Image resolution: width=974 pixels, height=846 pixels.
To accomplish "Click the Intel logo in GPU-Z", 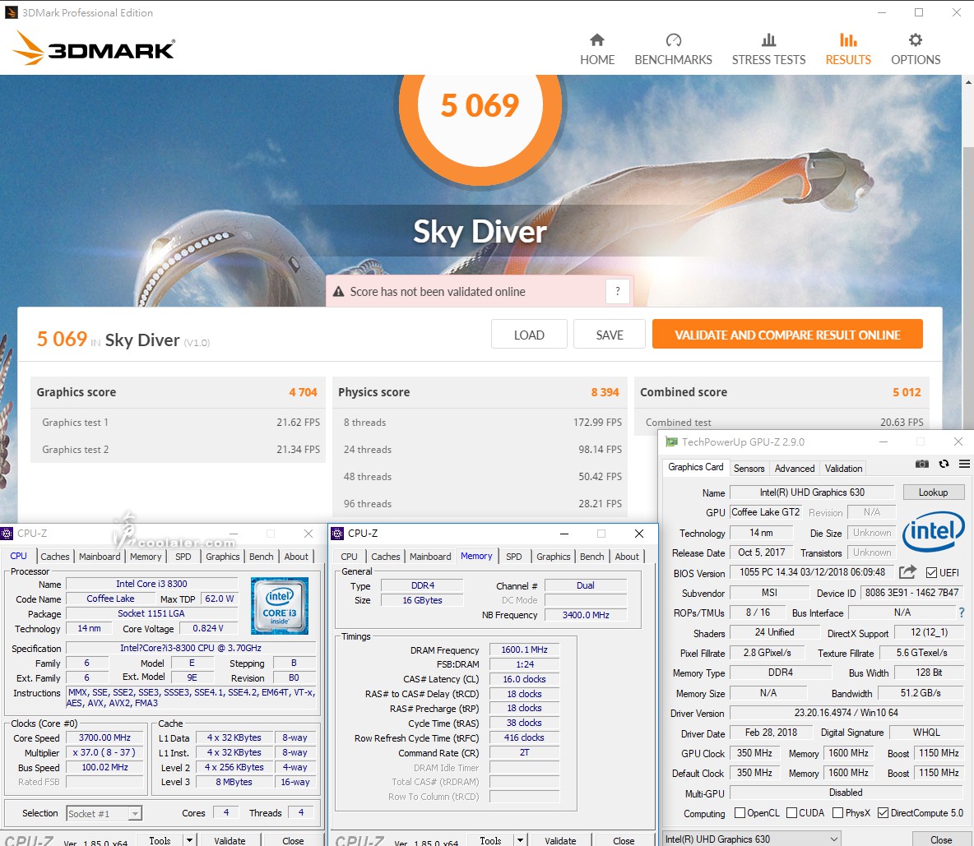I will 933,532.
